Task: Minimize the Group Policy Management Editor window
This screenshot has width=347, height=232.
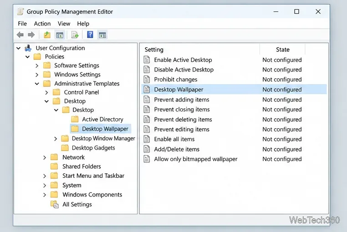Action: pyautogui.click(x=276, y=11)
